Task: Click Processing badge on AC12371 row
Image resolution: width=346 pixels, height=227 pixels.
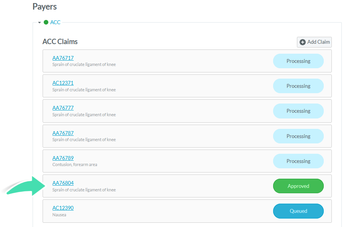Action: tap(298, 86)
